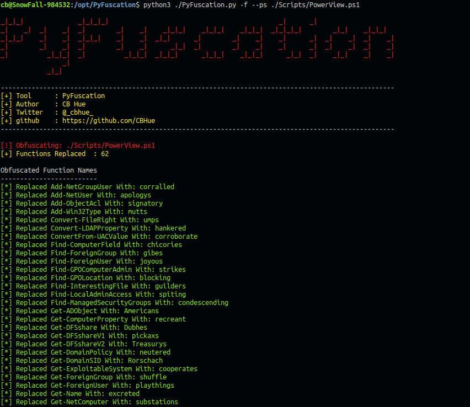Viewport: 470px width, 407px height.
Task: Click the replacement word mutts
Action: pos(137,212)
